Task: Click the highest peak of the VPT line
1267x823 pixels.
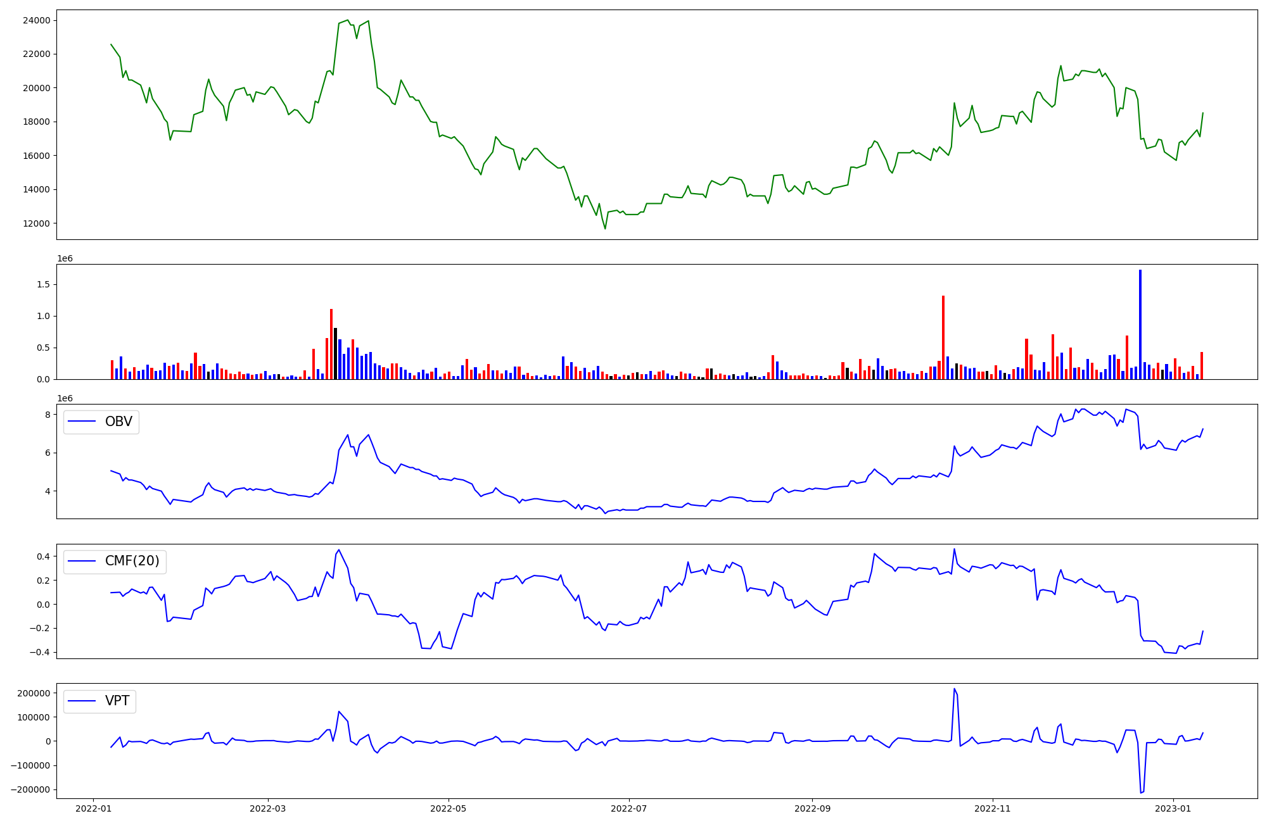Action: point(954,689)
